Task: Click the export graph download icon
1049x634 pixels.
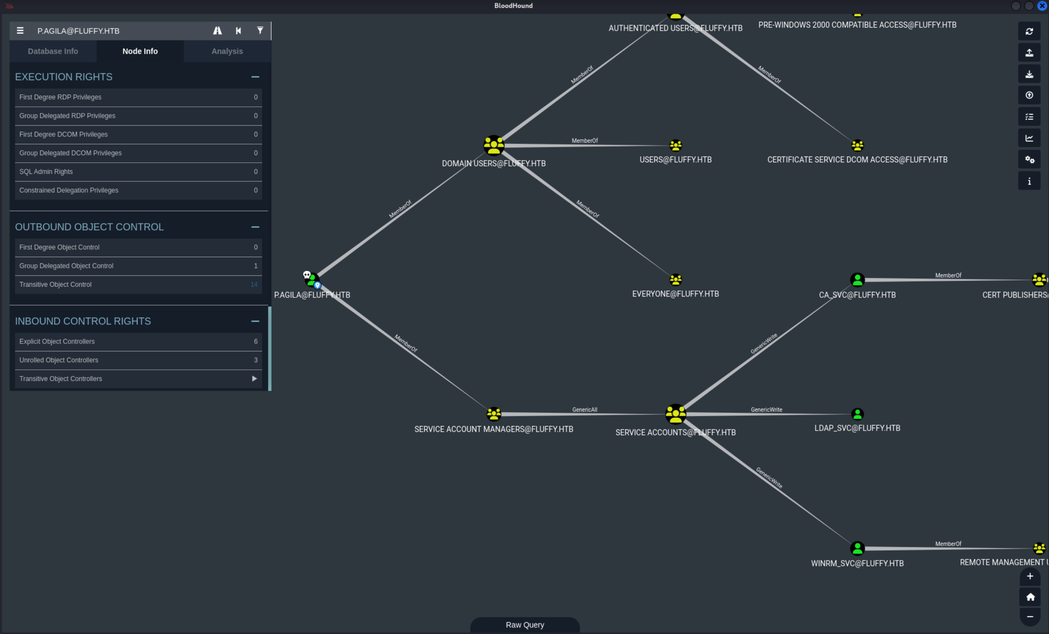Action: tap(1029, 74)
